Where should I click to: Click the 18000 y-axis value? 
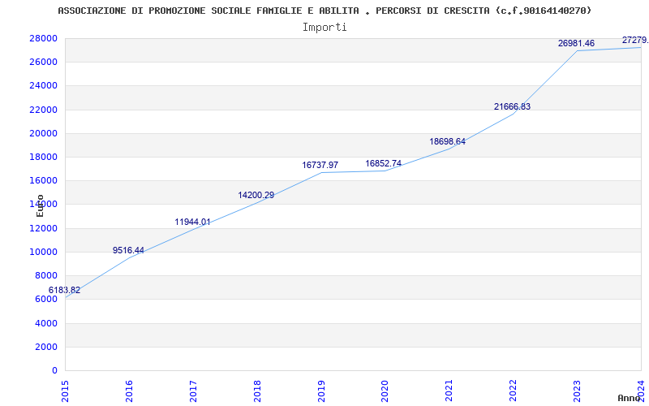click(44, 157)
